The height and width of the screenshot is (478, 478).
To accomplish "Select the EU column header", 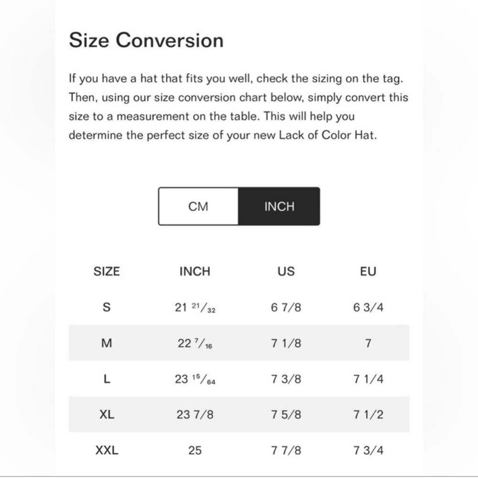I will coord(368,272).
